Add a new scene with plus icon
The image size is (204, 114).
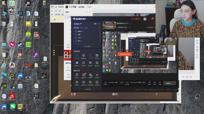pyautogui.click(x=99, y=28)
